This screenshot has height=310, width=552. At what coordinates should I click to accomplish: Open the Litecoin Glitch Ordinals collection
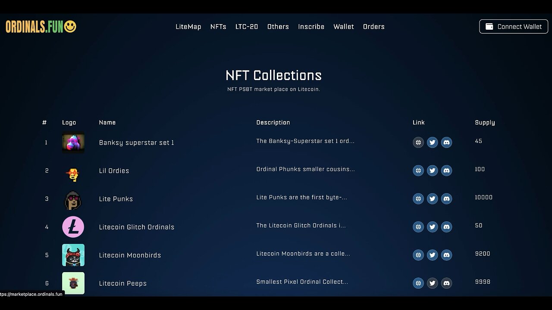pos(137,227)
